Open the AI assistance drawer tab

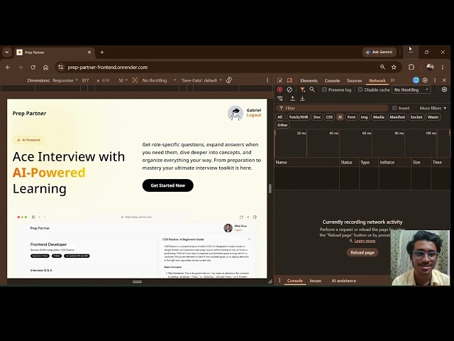coord(343,281)
